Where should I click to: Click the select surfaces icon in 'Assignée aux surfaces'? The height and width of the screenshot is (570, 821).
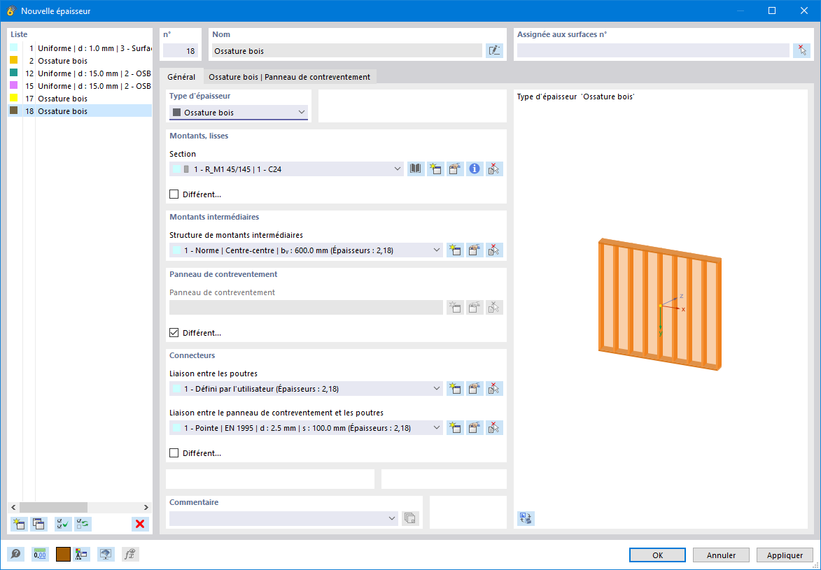pos(801,51)
